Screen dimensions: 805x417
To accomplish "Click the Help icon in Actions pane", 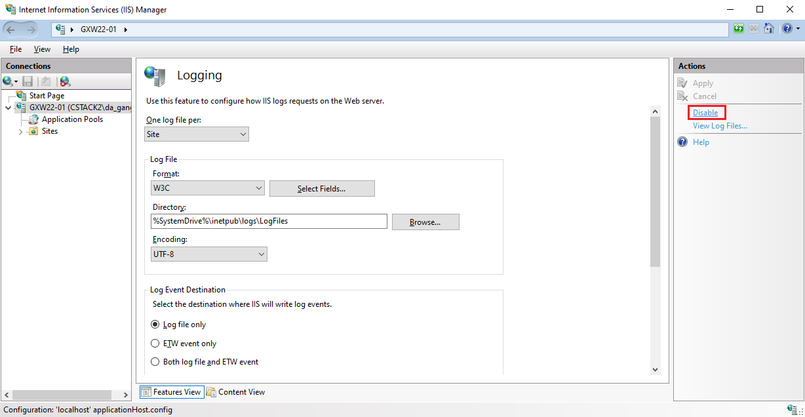I will 682,142.
